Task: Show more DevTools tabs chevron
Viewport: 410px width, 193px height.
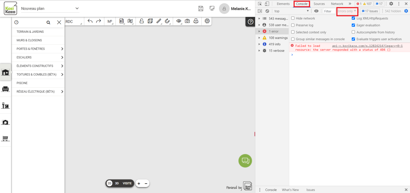Action: click(x=350, y=4)
